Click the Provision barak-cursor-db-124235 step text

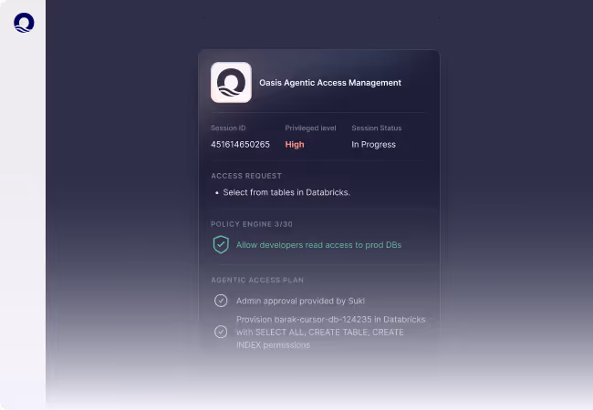pyautogui.click(x=331, y=333)
